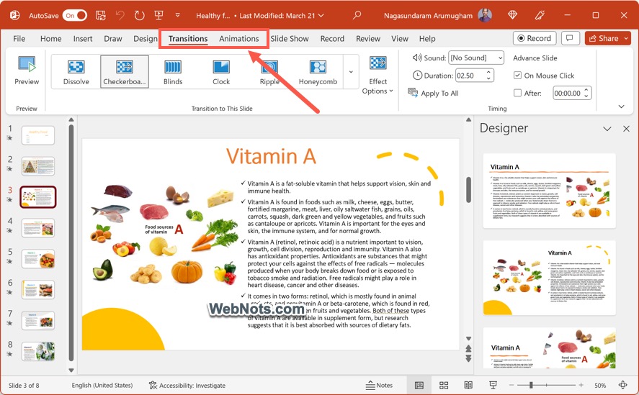Close the Designer pane
The image size is (639, 395).
pos(626,129)
